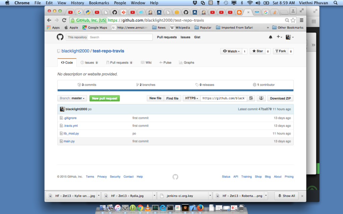Open the HTTPS clone protocol dropdown
343x214 pixels.
(x=192, y=98)
